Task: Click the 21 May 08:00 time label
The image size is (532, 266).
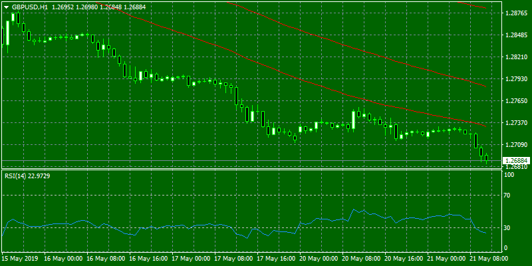Action: point(489,258)
